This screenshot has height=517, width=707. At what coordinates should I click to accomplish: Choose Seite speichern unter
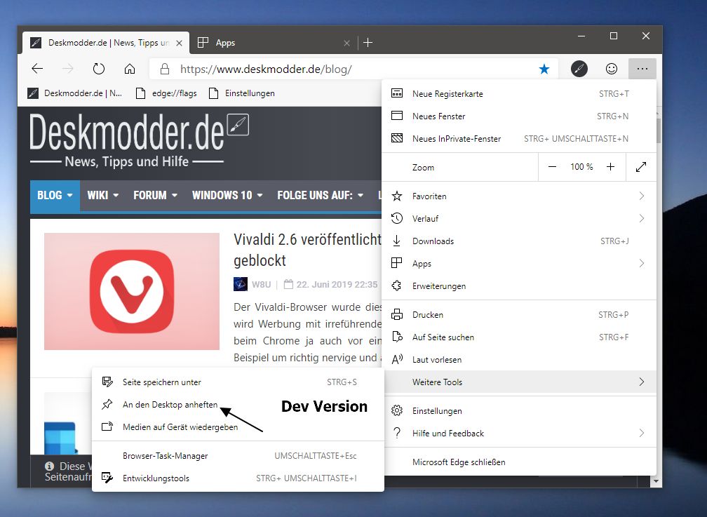coord(238,382)
